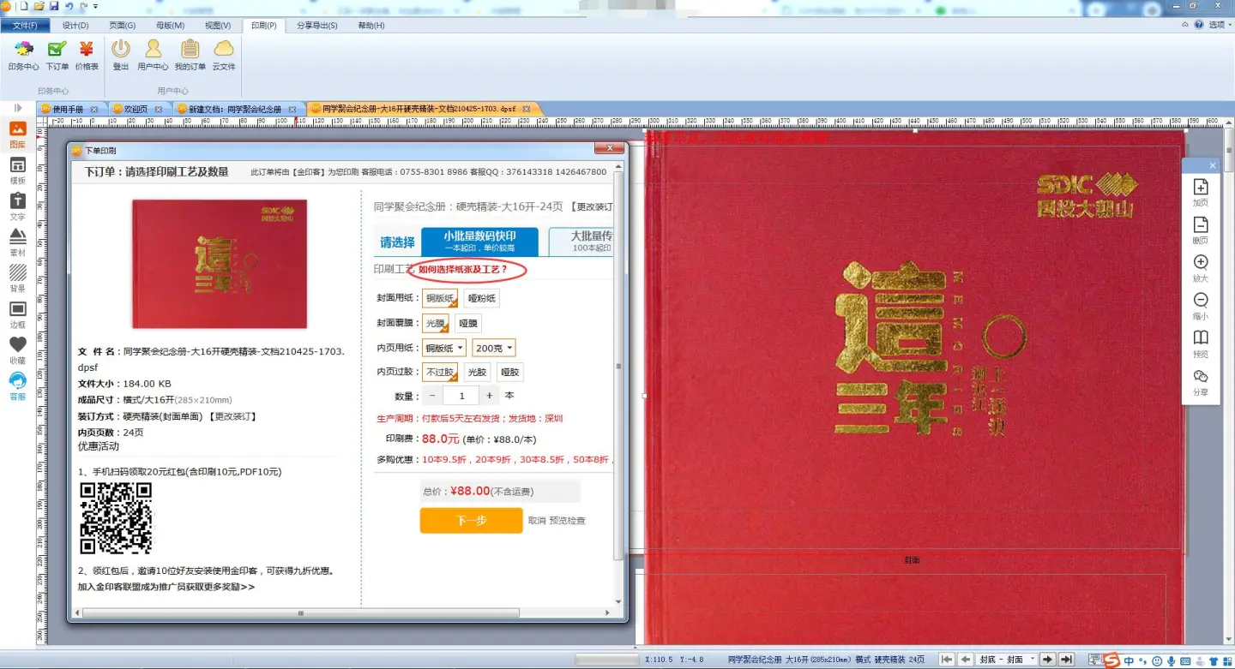1235x669 pixels.
Task: Switch to the 视图(V) ribbon tab
Action: coord(218,26)
